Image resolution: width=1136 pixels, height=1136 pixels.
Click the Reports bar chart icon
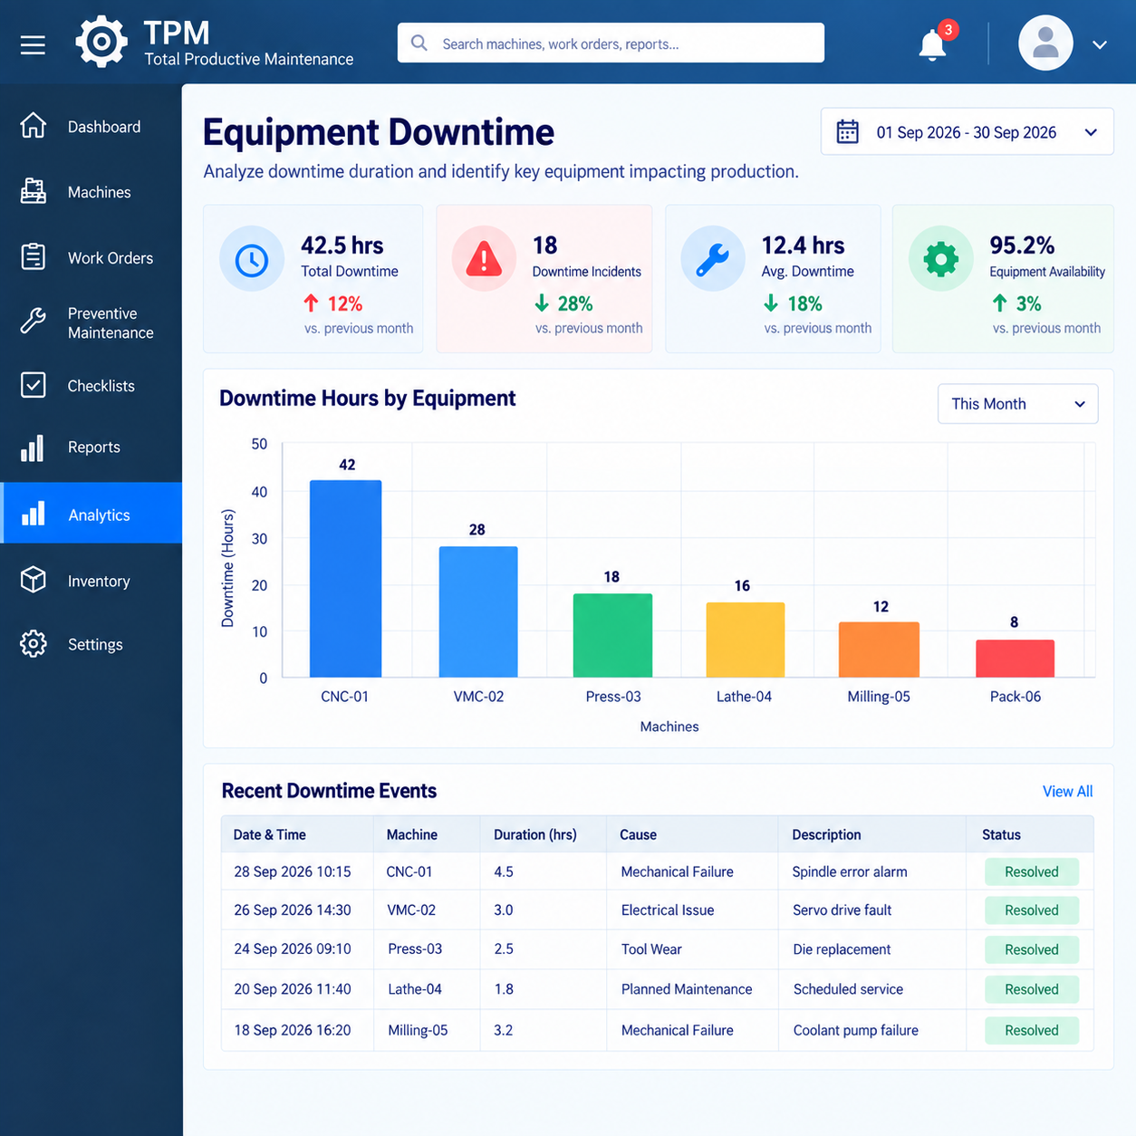pyautogui.click(x=33, y=448)
